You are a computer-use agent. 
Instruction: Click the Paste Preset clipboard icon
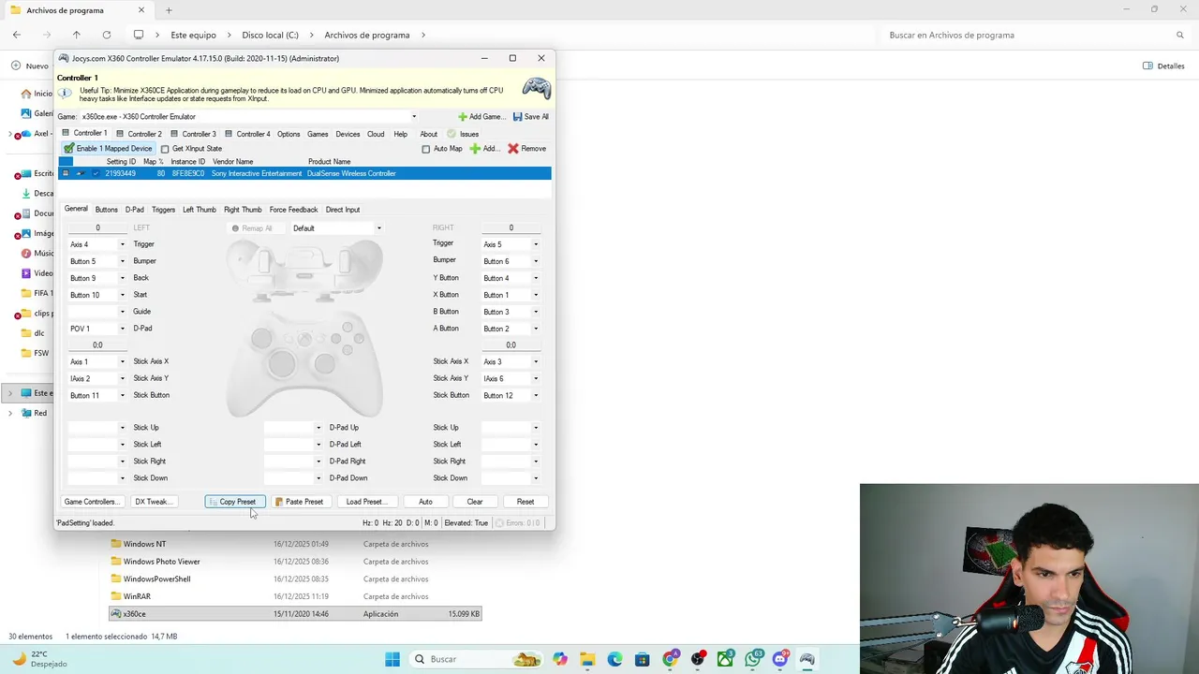click(279, 502)
